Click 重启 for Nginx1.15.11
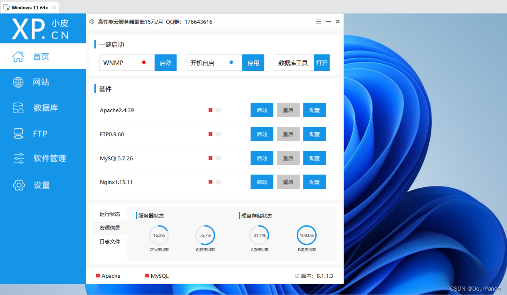This screenshot has height=295, width=507. point(288,182)
